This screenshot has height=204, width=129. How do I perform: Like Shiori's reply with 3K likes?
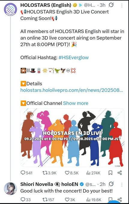click(70, 199)
